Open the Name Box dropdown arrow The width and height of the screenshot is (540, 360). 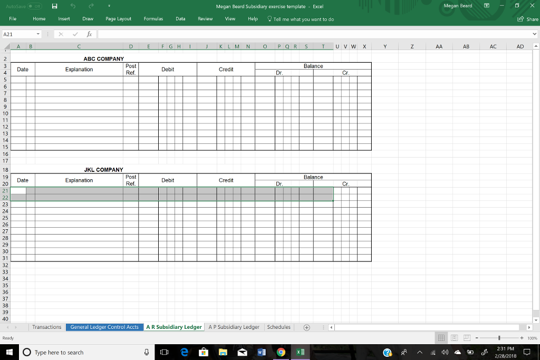tap(38, 34)
